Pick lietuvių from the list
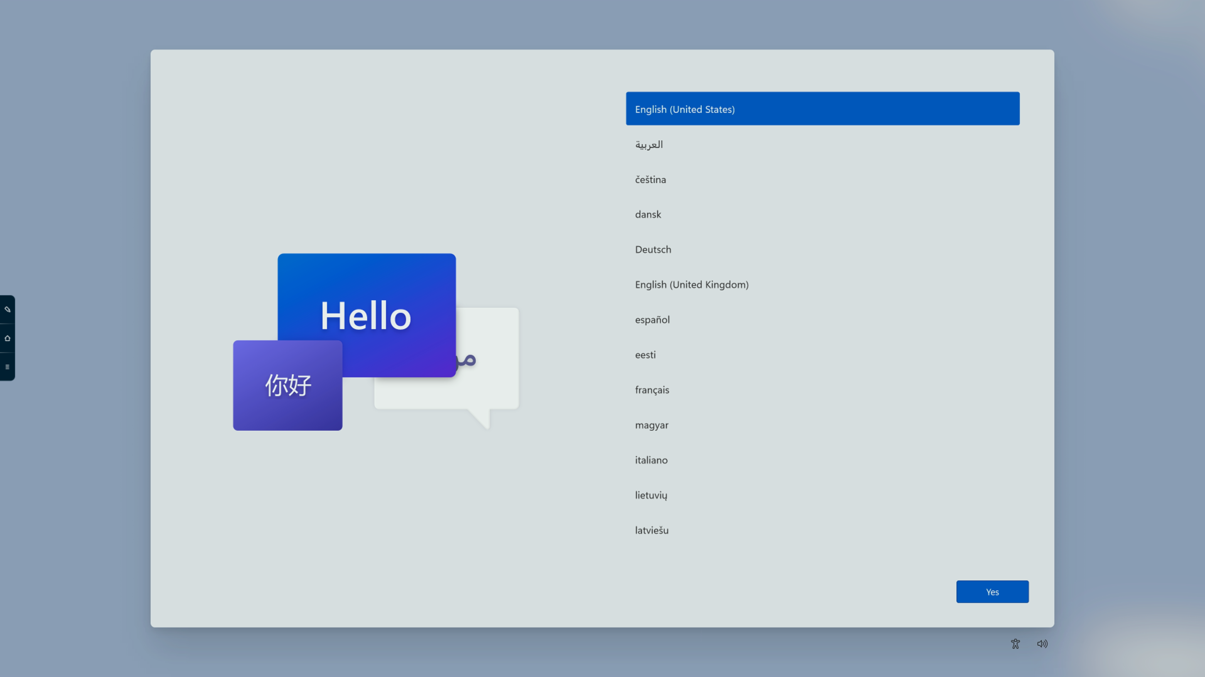The height and width of the screenshot is (677, 1205). pos(651,495)
